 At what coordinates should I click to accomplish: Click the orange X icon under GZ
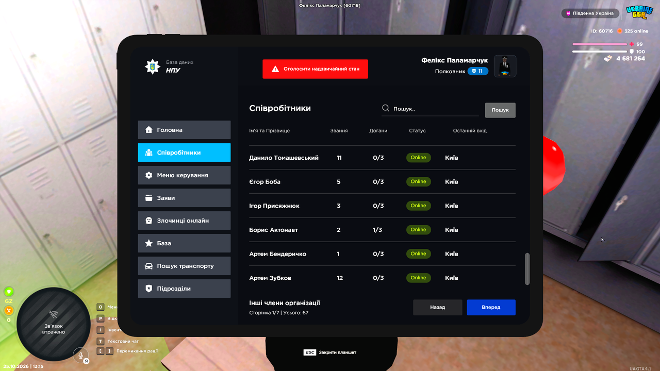(x=9, y=311)
